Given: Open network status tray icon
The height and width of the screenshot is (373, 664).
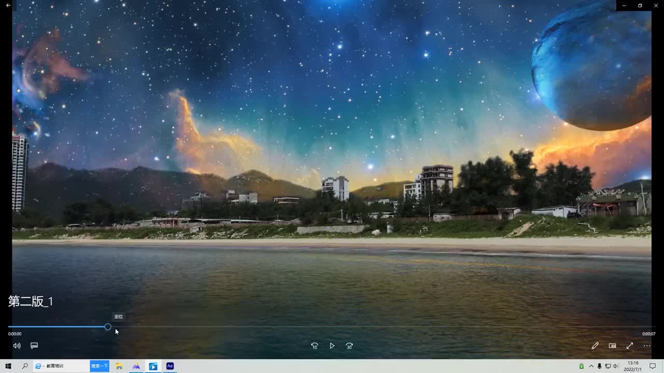Looking at the screenshot, I should [608, 366].
